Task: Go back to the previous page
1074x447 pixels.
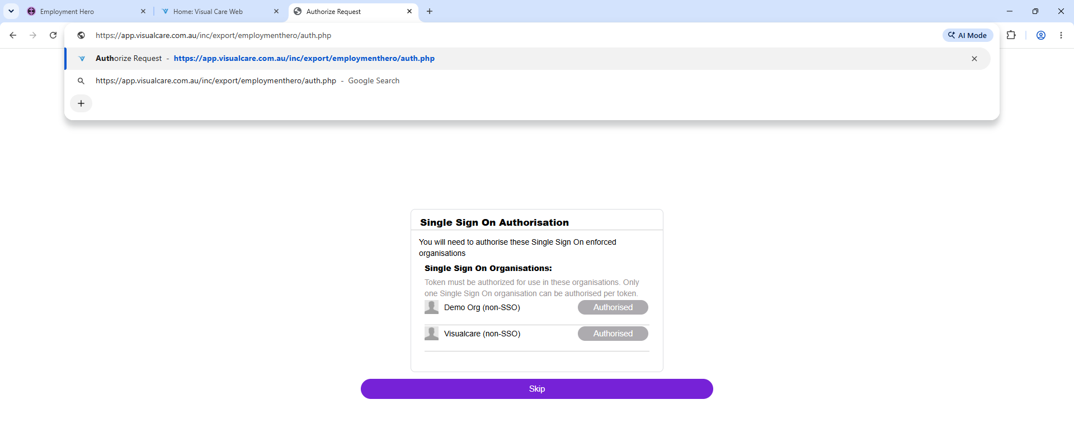Action: (x=13, y=35)
